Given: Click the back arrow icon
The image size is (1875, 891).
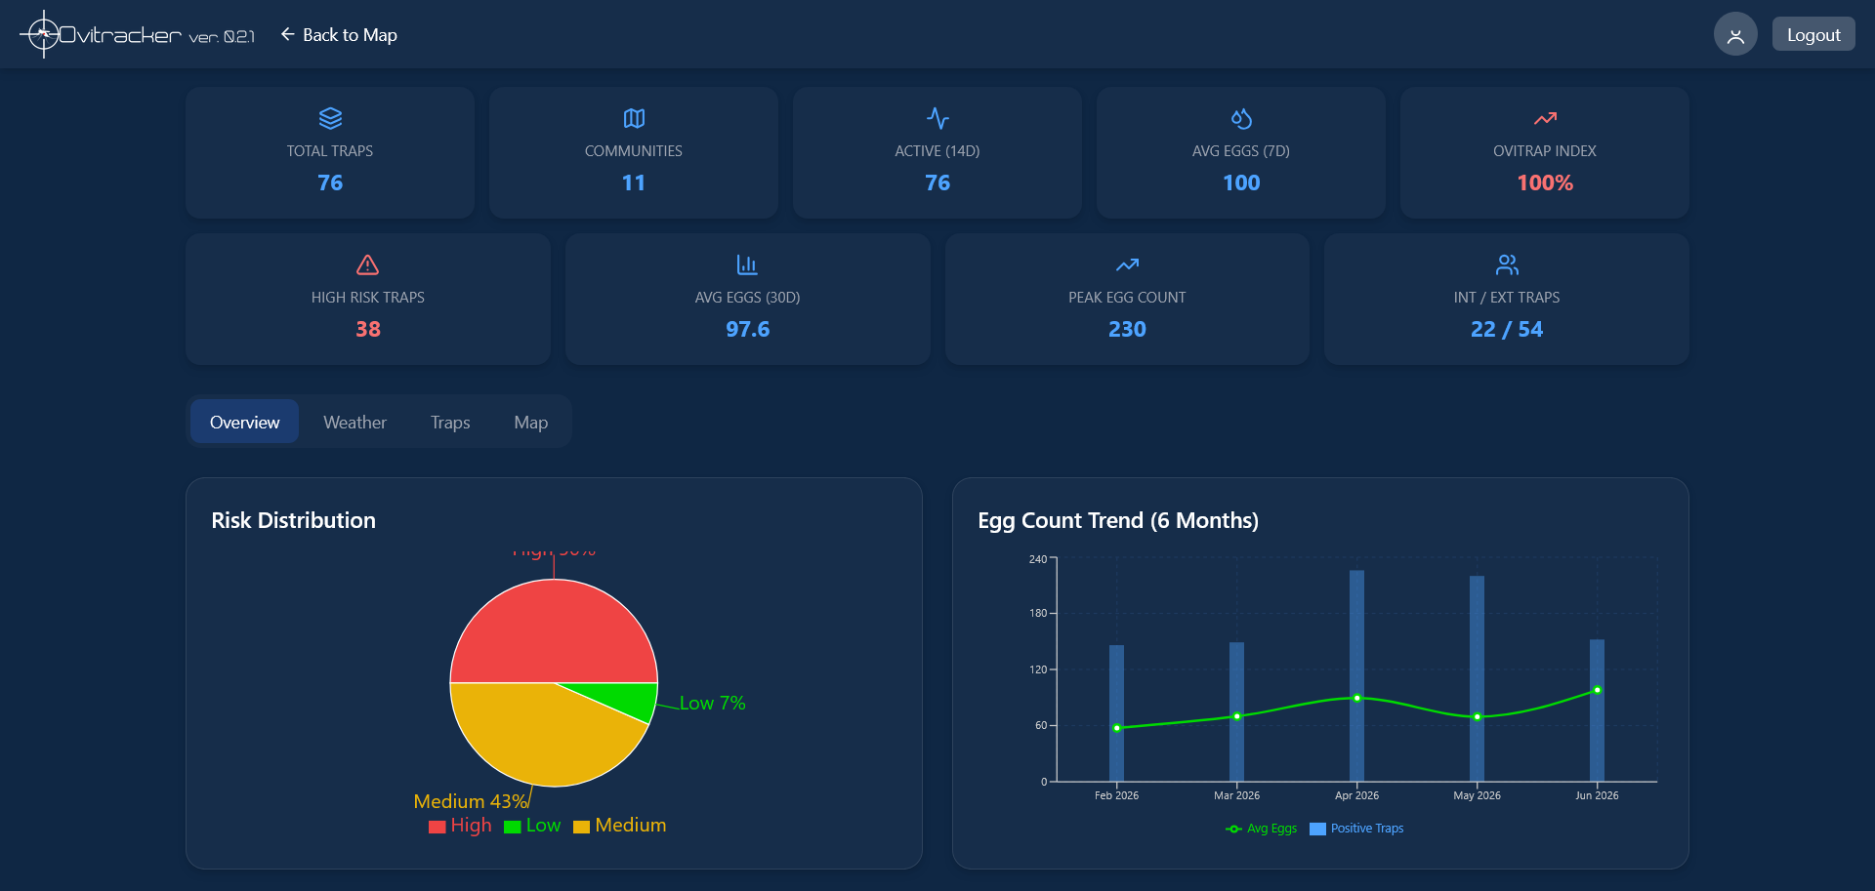Looking at the screenshot, I should tap(287, 34).
